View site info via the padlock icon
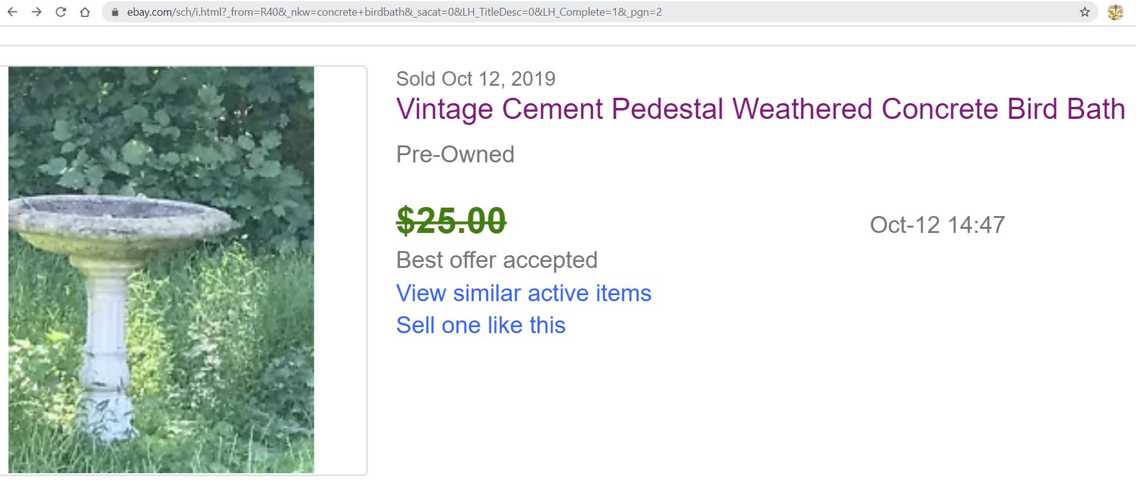 click(115, 12)
